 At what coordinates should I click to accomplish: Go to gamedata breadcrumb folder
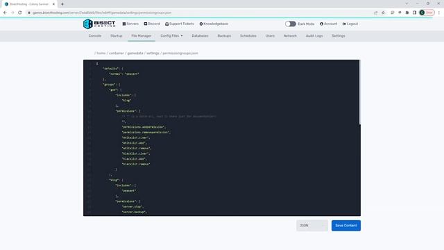135,53
